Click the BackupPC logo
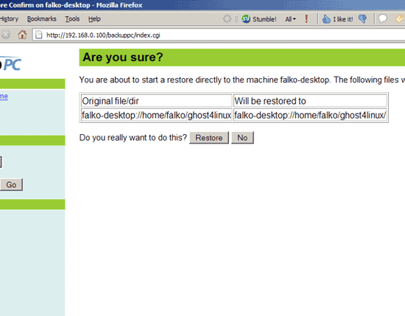 [10, 63]
